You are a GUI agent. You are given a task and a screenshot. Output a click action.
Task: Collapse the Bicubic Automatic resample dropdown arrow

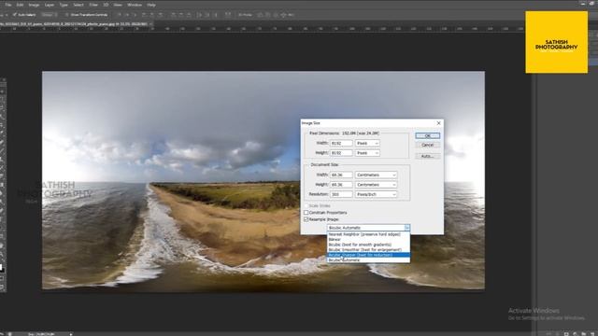407,228
